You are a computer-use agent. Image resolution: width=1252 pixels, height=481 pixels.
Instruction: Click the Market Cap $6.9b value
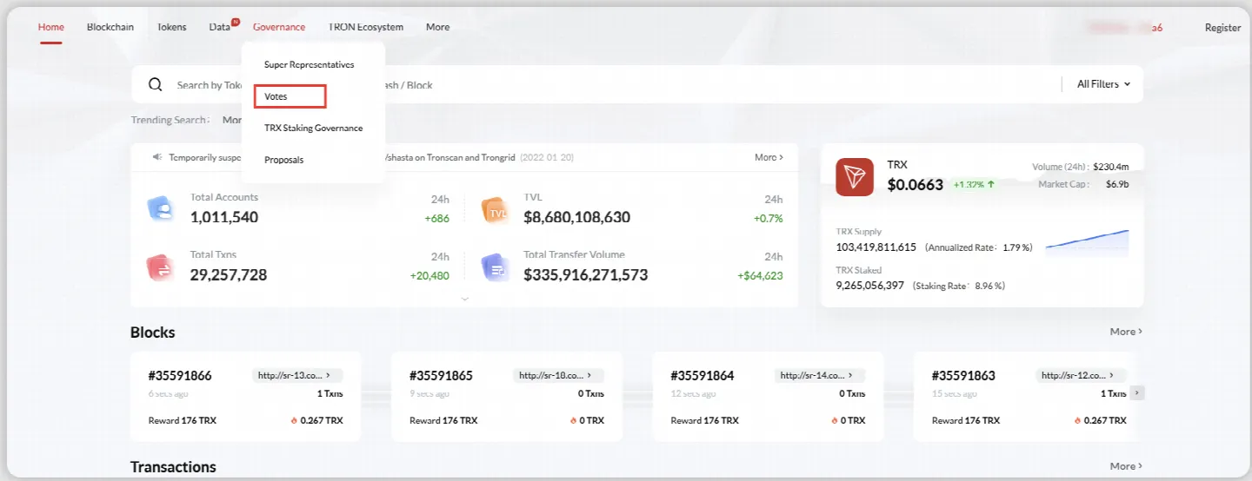pos(1117,184)
